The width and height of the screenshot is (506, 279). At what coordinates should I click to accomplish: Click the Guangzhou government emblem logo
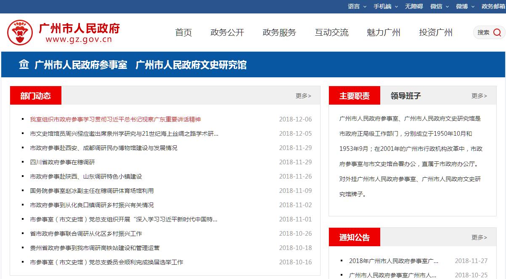tap(20, 32)
